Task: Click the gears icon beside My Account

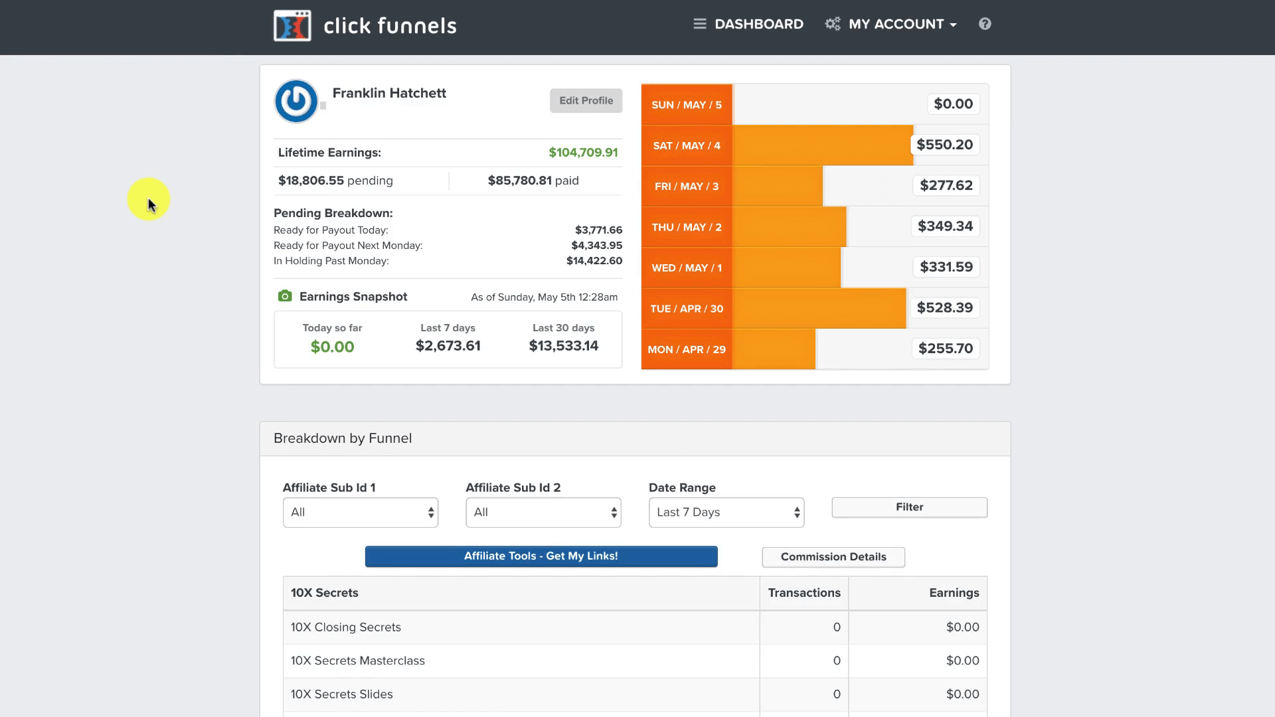Action: click(833, 24)
